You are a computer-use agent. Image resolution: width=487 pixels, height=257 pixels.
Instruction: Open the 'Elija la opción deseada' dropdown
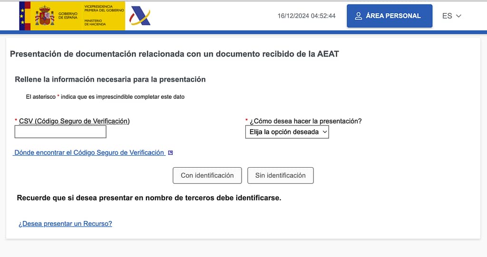click(x=287, y=132)
